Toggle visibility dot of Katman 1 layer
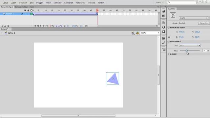Image resolution: width=210 pixels, height=118 pixels. pyautogui.click(x=25, y=14)
